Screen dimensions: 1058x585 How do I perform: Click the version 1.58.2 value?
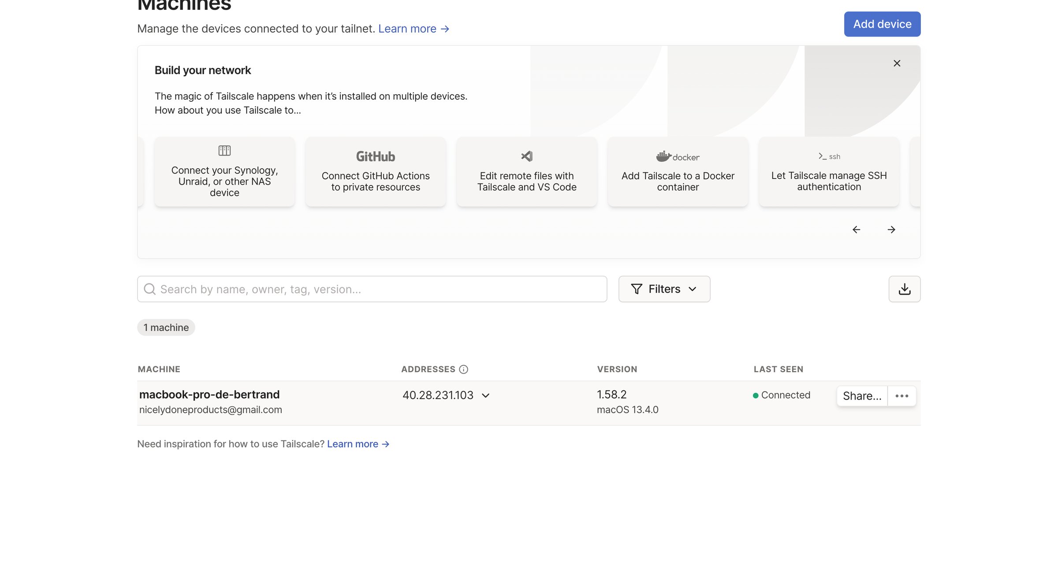pyautogui.click(x=612, y=394)
